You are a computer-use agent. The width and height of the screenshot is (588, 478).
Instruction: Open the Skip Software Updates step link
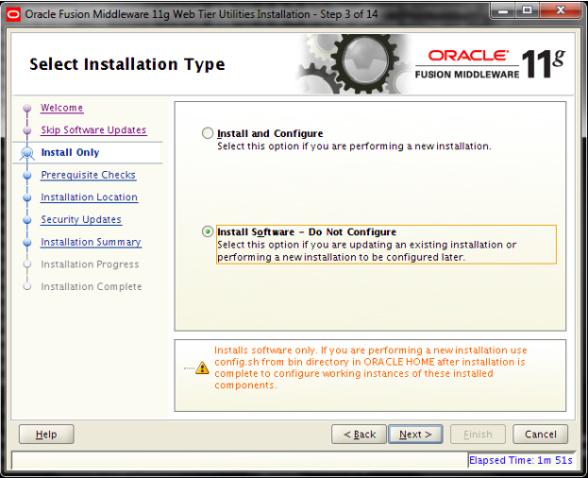[x=93, y=129]
